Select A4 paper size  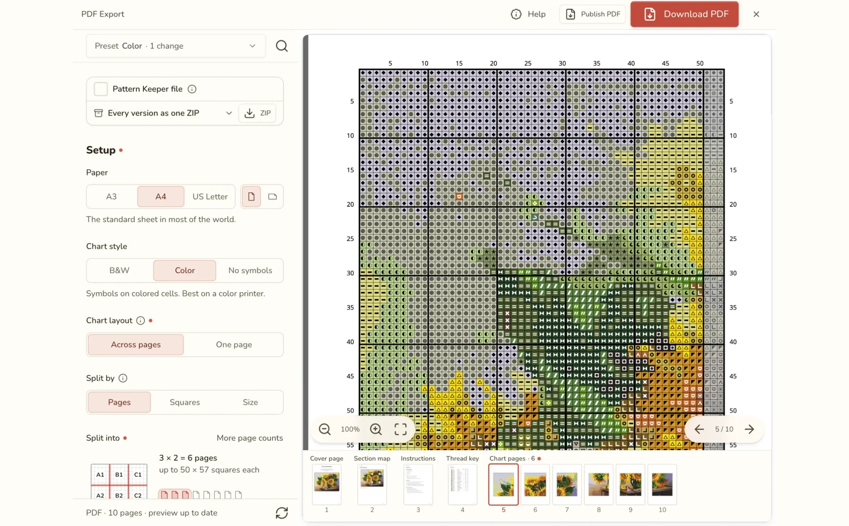[161, 196]
